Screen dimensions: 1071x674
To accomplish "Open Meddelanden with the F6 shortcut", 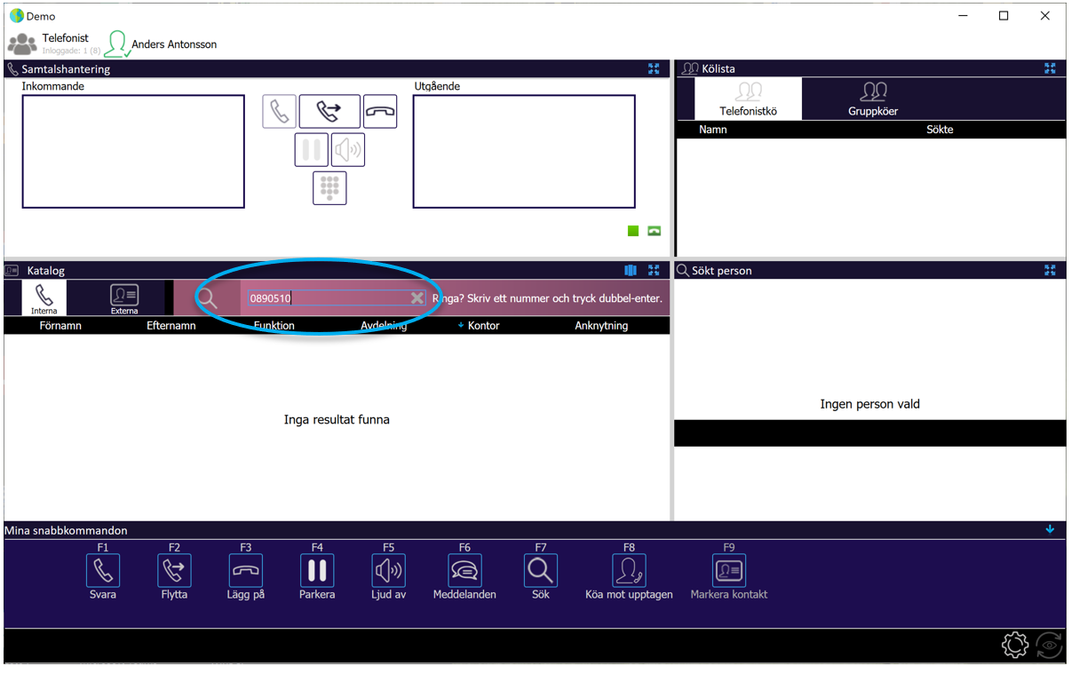I will 464,573.
